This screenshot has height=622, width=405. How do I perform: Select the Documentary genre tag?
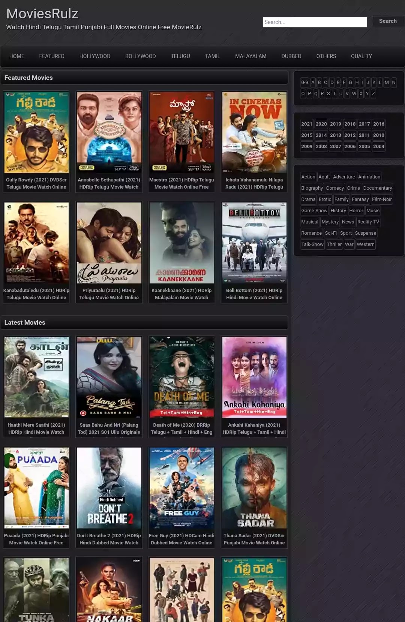pos(378,188)
